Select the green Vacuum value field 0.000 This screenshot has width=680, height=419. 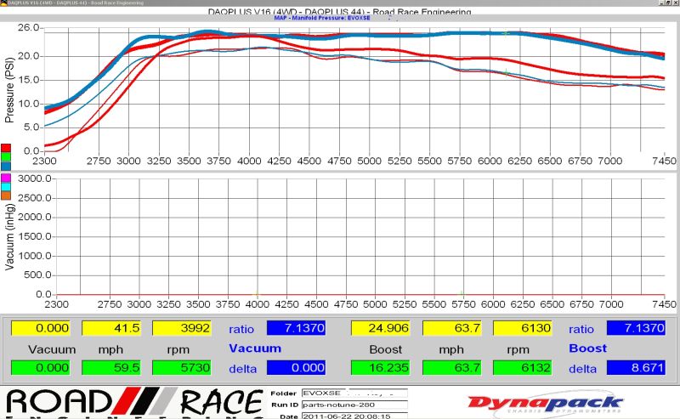tap(40, 368)
